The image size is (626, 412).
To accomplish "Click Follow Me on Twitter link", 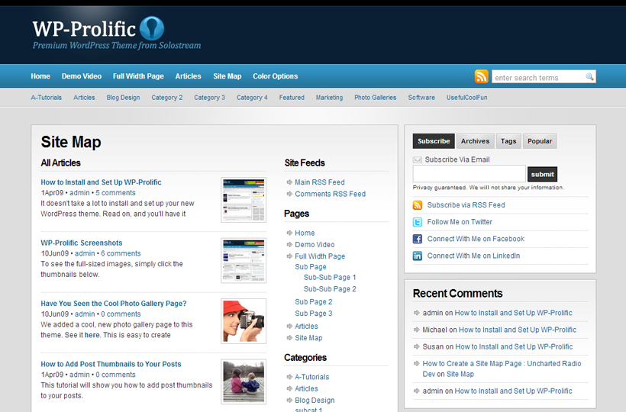I will (x=460, y=222).
